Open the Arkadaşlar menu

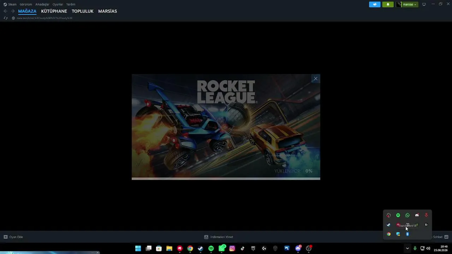point(42,4)
